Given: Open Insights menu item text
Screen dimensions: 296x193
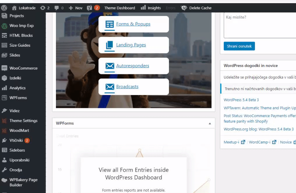Looking at the screenshot, I should (154, 8).
